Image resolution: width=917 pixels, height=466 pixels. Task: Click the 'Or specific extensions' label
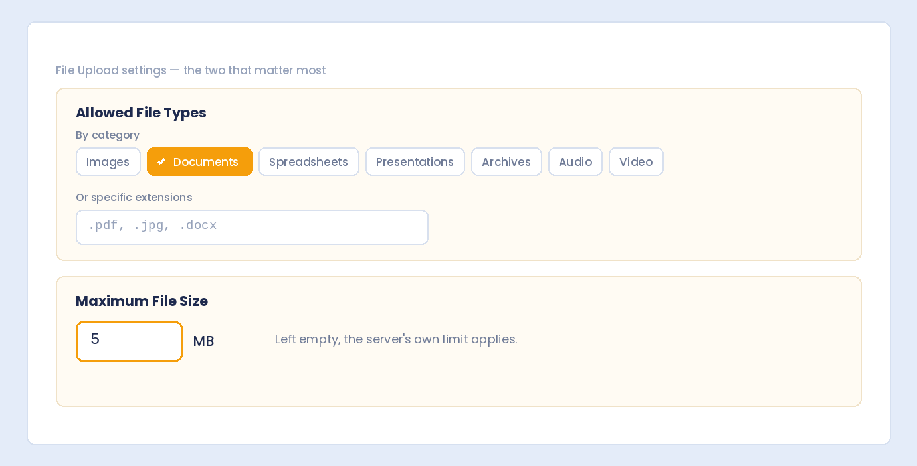tap(134, 198)
